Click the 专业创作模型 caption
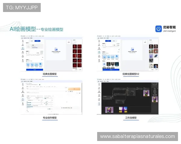 50,118
